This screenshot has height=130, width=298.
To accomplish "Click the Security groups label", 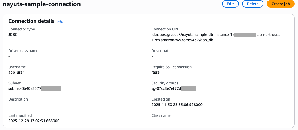I will (x=165, y=83).
